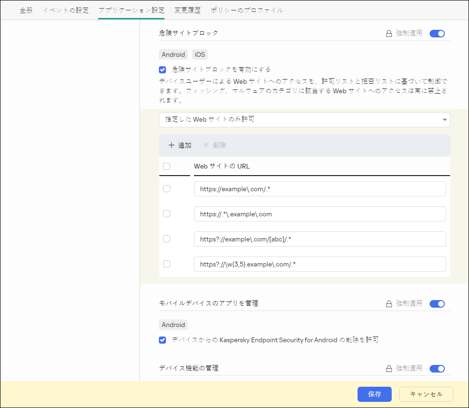Uncheck Kaspersky Endpoint Security の削除を許可 checkbox

(x=163, y=340)
